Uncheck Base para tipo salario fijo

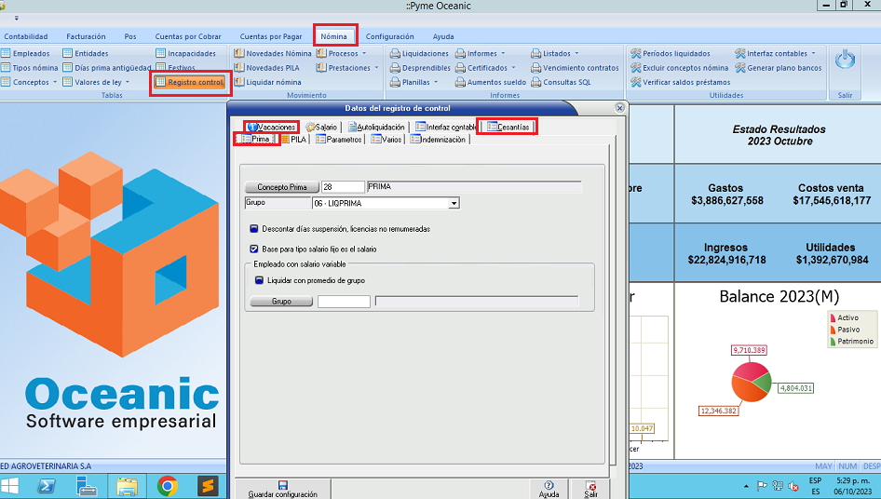click(x=254, y=249)
